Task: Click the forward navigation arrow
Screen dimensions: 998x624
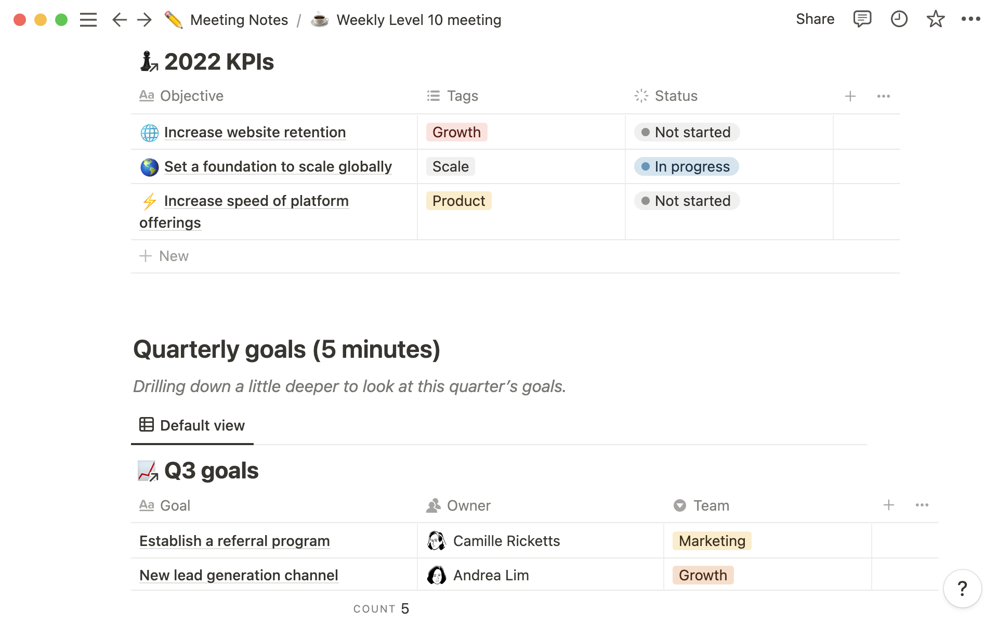Action: coord(145,19)
